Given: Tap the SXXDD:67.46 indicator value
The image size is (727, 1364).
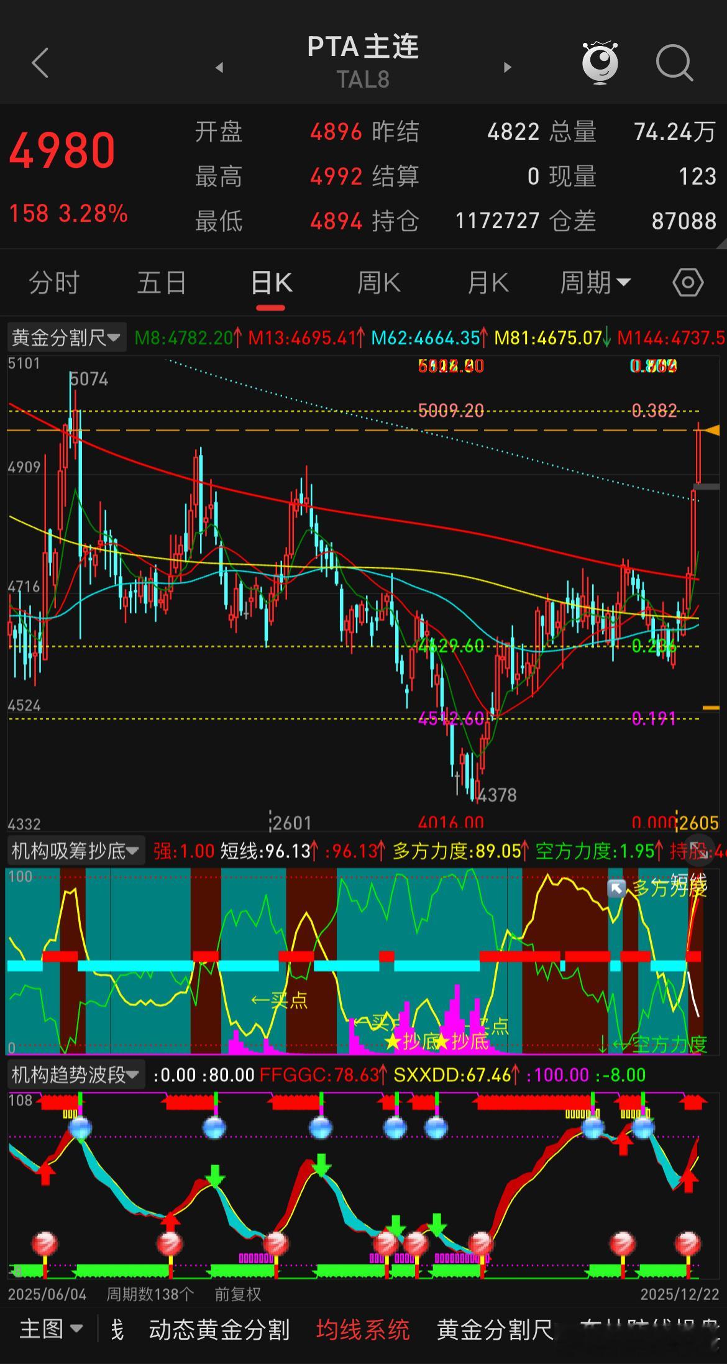Looking at the screenshot, I should coord(456,1074).
